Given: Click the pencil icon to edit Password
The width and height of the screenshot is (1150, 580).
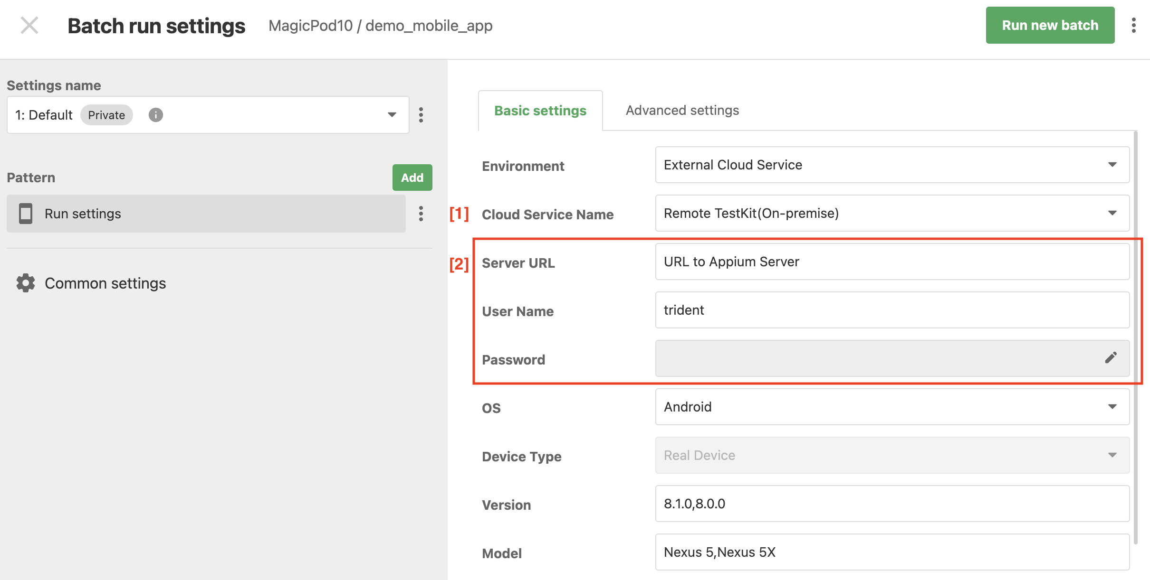Looking at the screenshot, I should [1111, 358].
